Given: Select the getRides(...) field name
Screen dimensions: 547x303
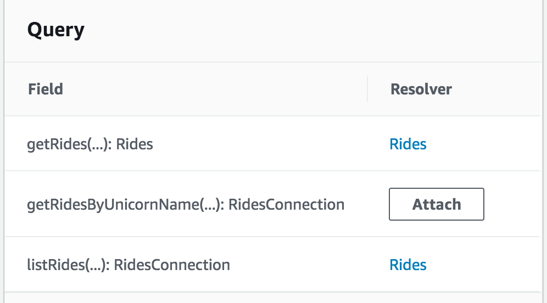Looking at the screenshot, I should [x=69, y=144].
